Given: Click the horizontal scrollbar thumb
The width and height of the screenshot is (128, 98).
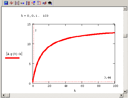Looking at the screenshot, I should 7,95.
